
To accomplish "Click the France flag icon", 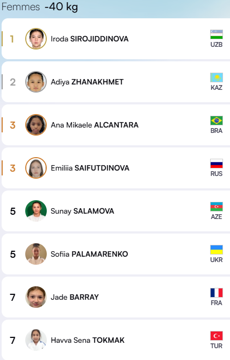I will (x=217, y=293).
